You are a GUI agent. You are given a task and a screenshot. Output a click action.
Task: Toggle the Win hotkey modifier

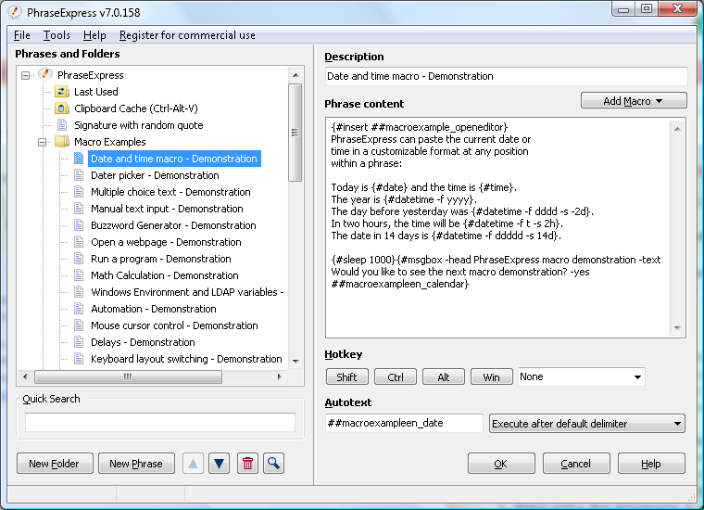[x=491, y=377]
